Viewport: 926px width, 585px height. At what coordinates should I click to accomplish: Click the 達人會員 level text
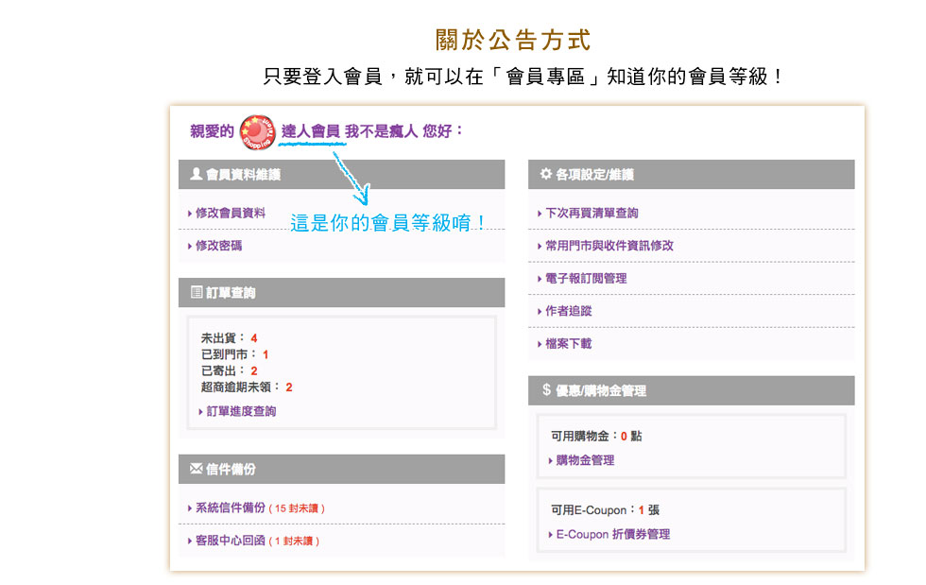(x=311, y=131)
